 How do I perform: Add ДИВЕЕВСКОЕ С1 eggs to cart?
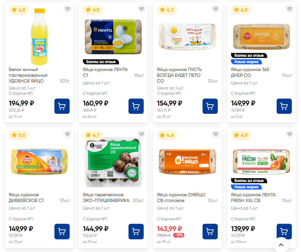pos(62,231)
